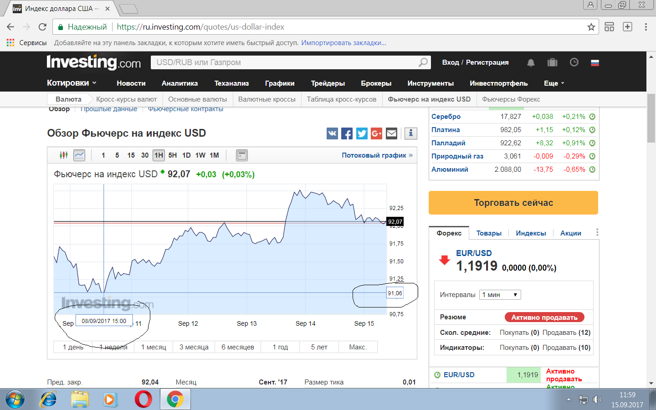Viewport: 656px width, 410px height.
Task: Open the Природный газ quote link
Action: (457, 156)
